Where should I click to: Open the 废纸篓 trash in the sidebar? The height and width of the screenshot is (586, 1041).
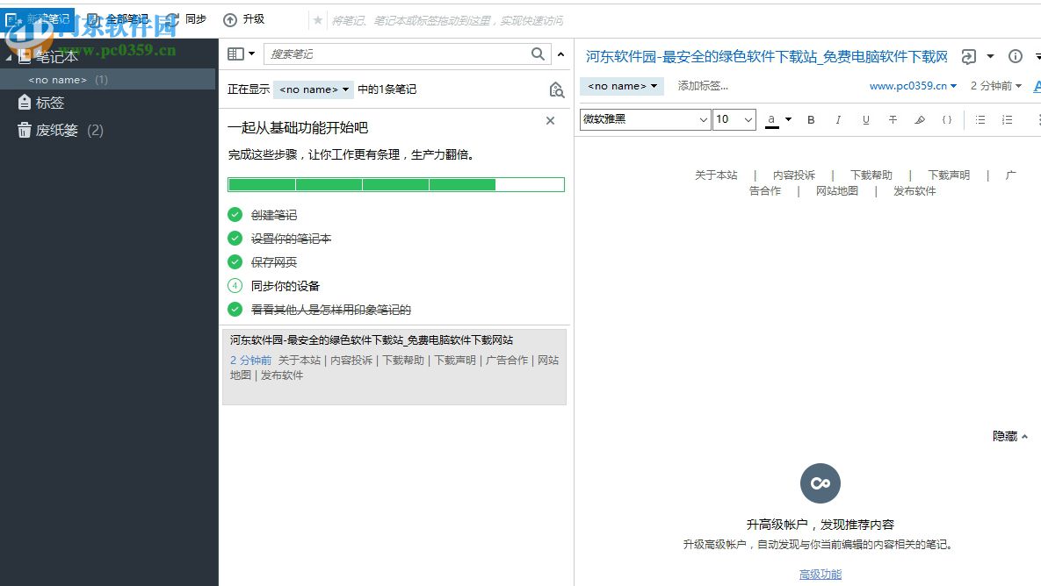coord(58,130)
